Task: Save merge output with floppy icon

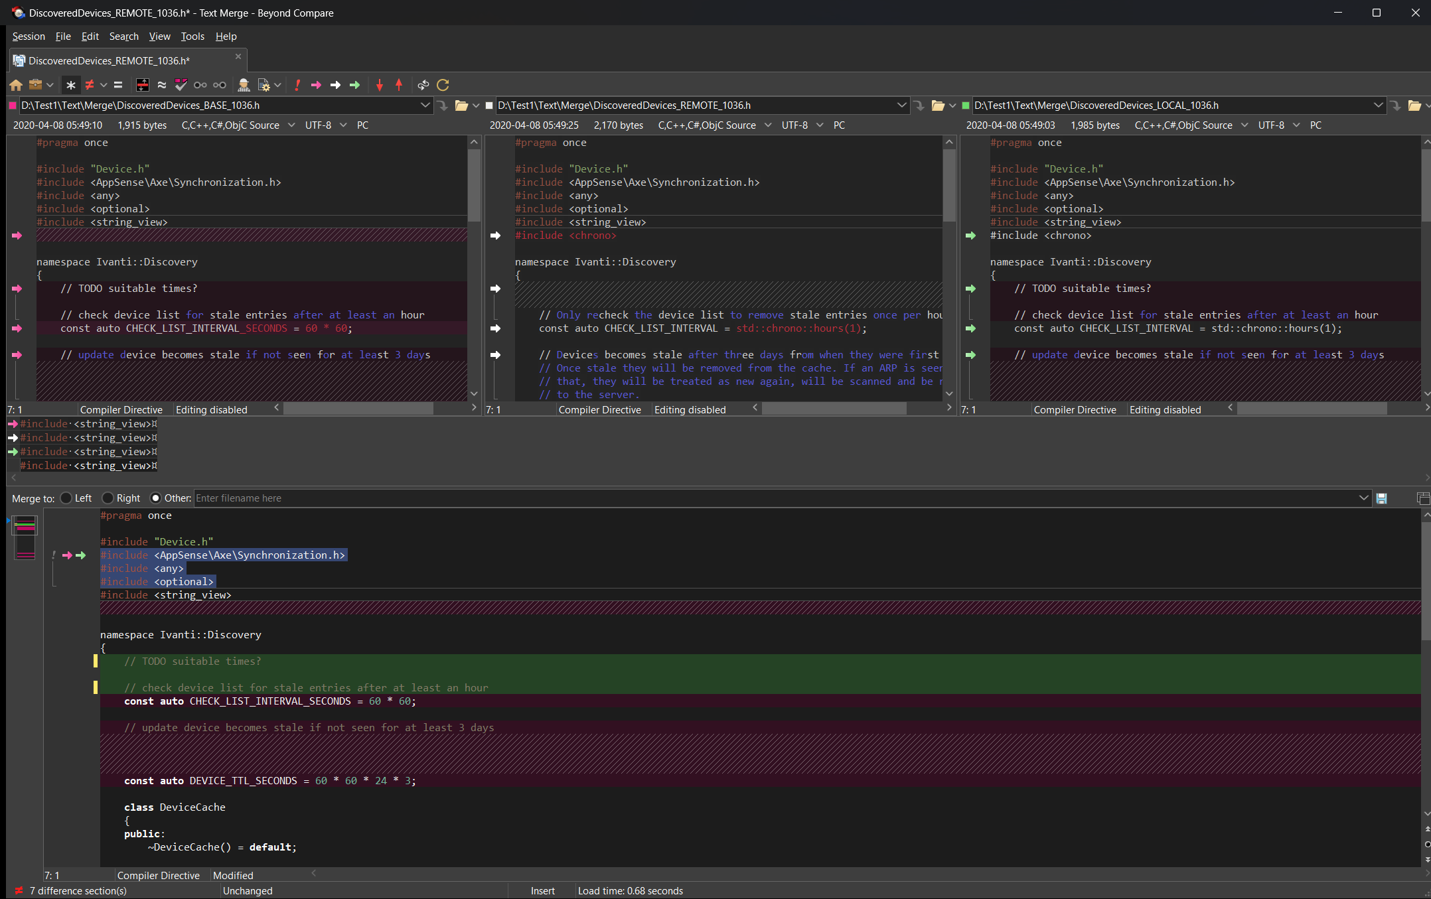Action: click(1382, 498)
